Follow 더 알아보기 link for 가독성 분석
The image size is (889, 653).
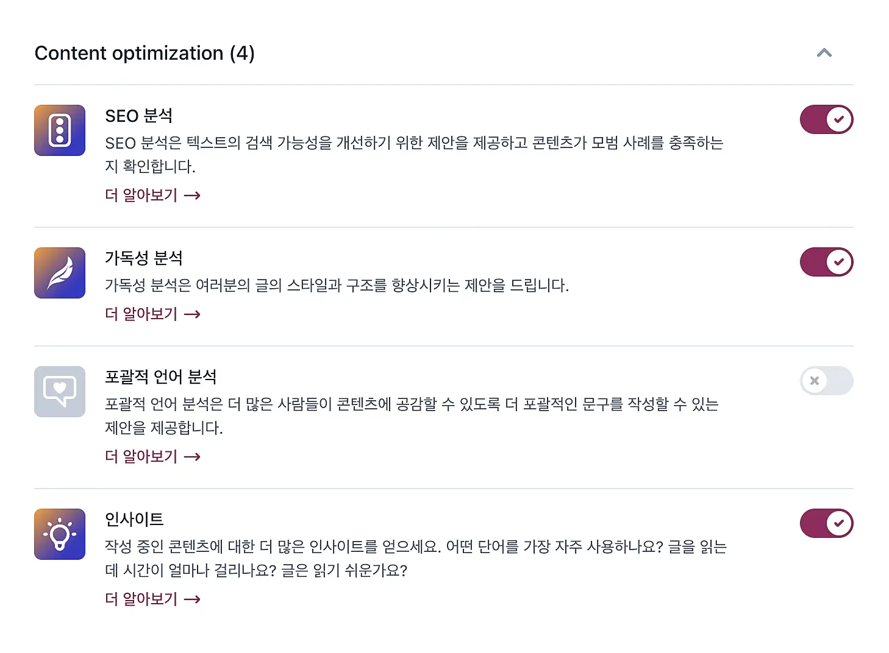pos(152,314)
